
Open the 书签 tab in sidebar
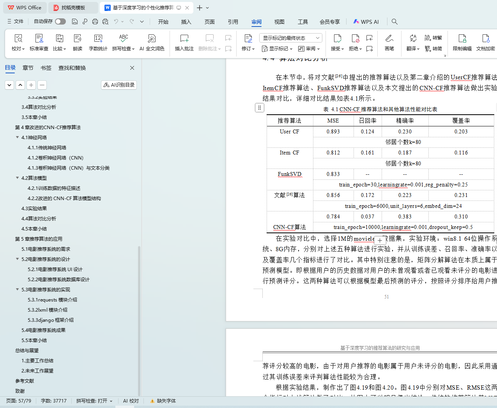click(46, 68)
